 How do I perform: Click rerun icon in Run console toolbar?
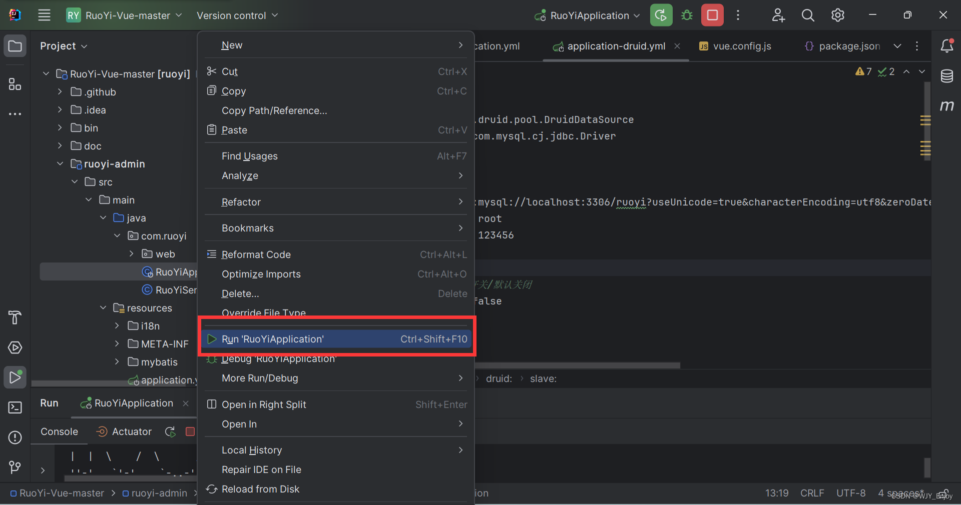coord(170,431)
